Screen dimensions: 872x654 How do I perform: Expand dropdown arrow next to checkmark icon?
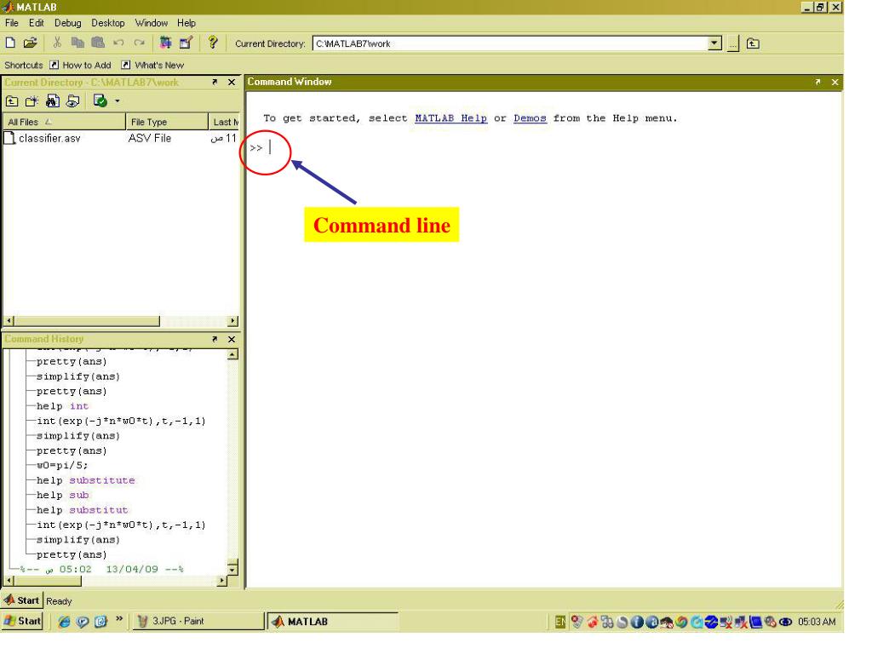coord(118,101)
